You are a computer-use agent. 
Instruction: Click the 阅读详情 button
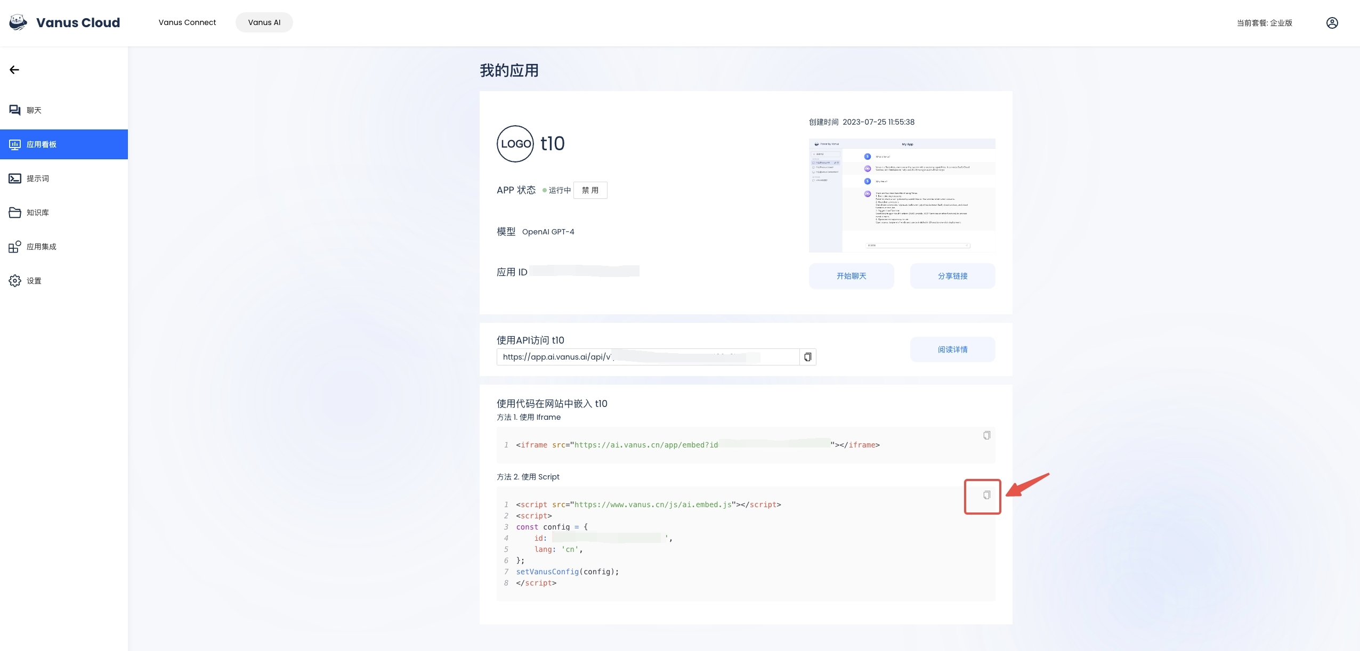click(x=952, y=349)
